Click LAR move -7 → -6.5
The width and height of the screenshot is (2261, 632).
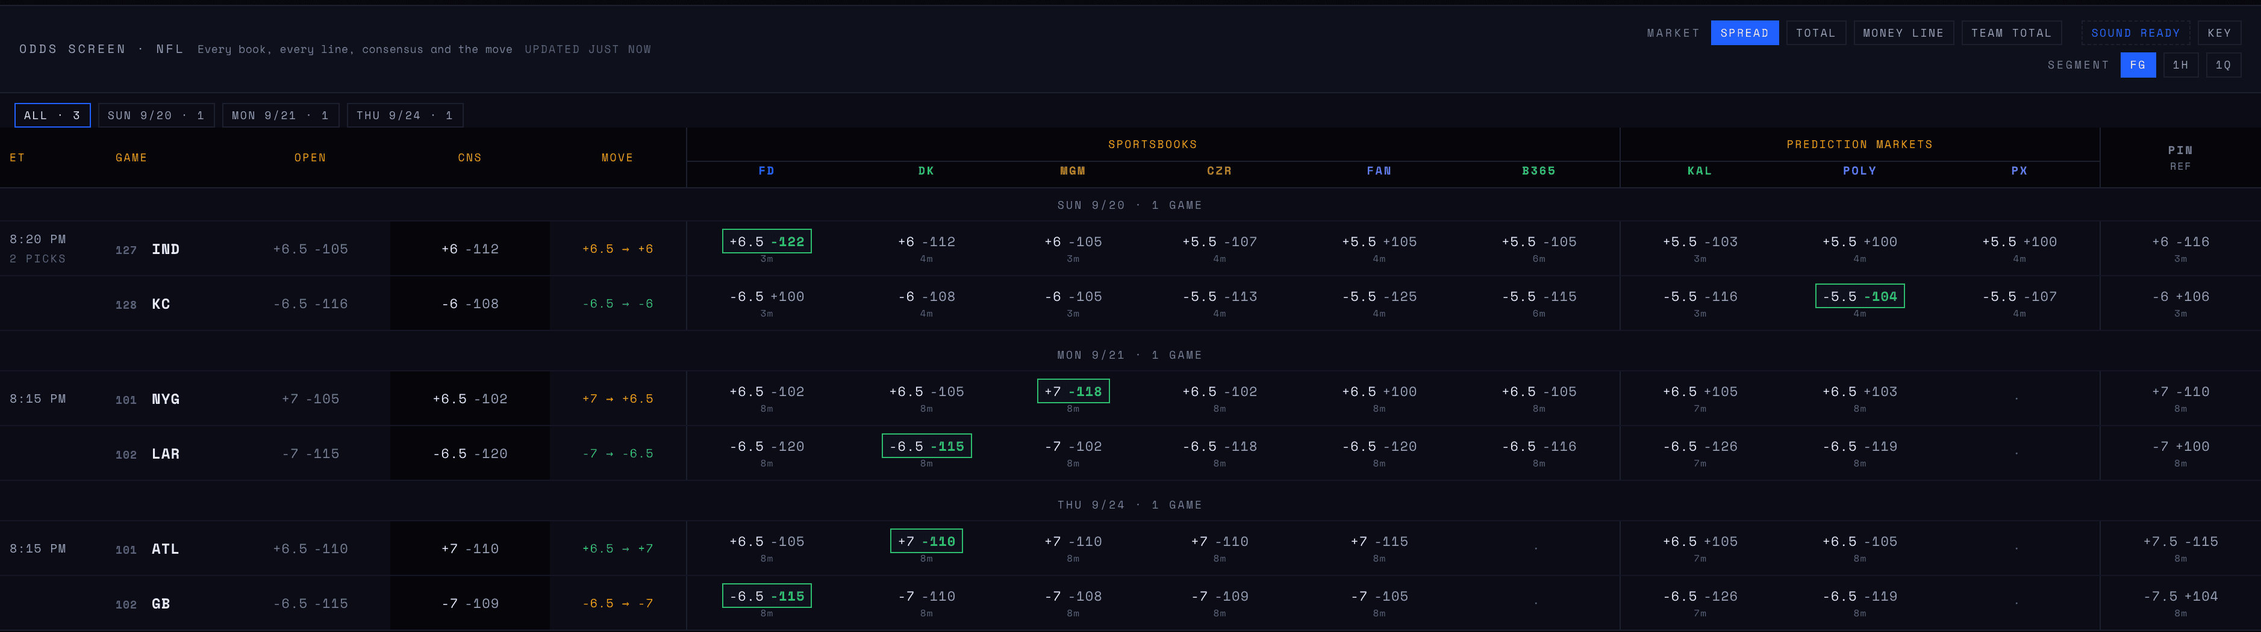[x=617, y=453]
